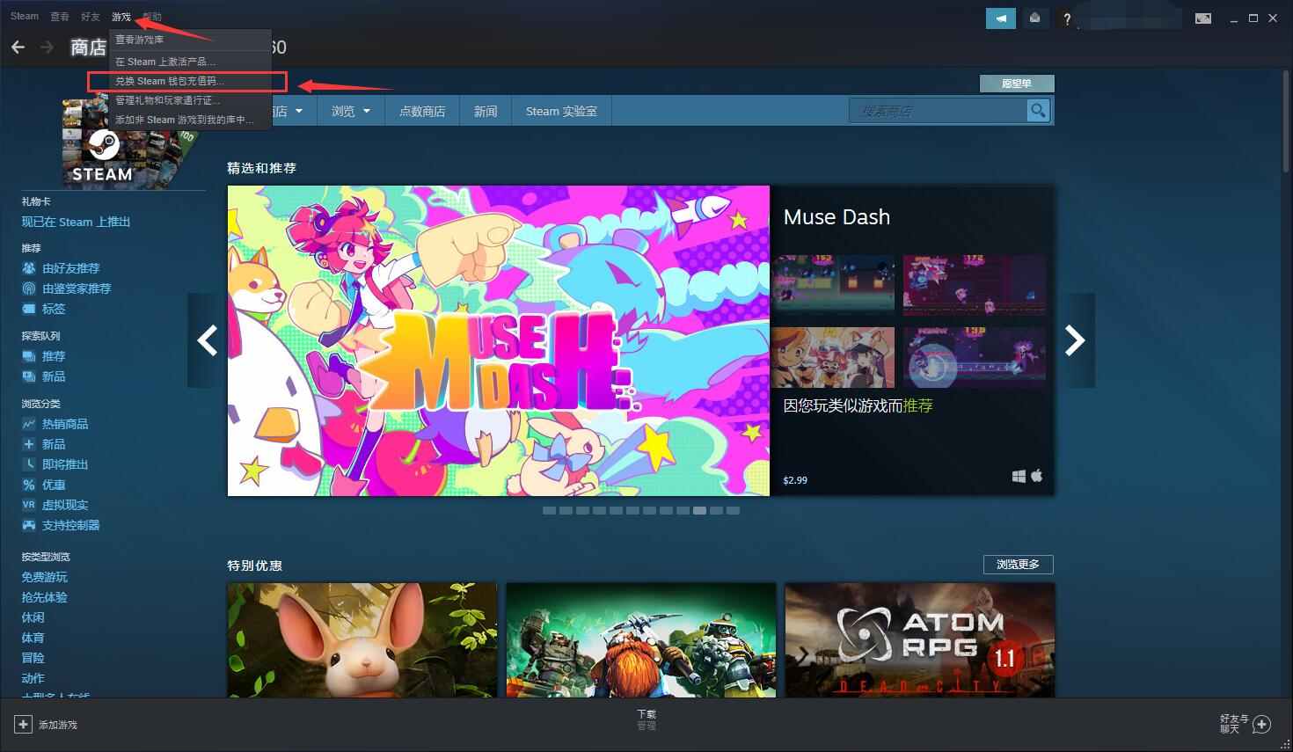Select the first carousel page indicator dot

549,510
